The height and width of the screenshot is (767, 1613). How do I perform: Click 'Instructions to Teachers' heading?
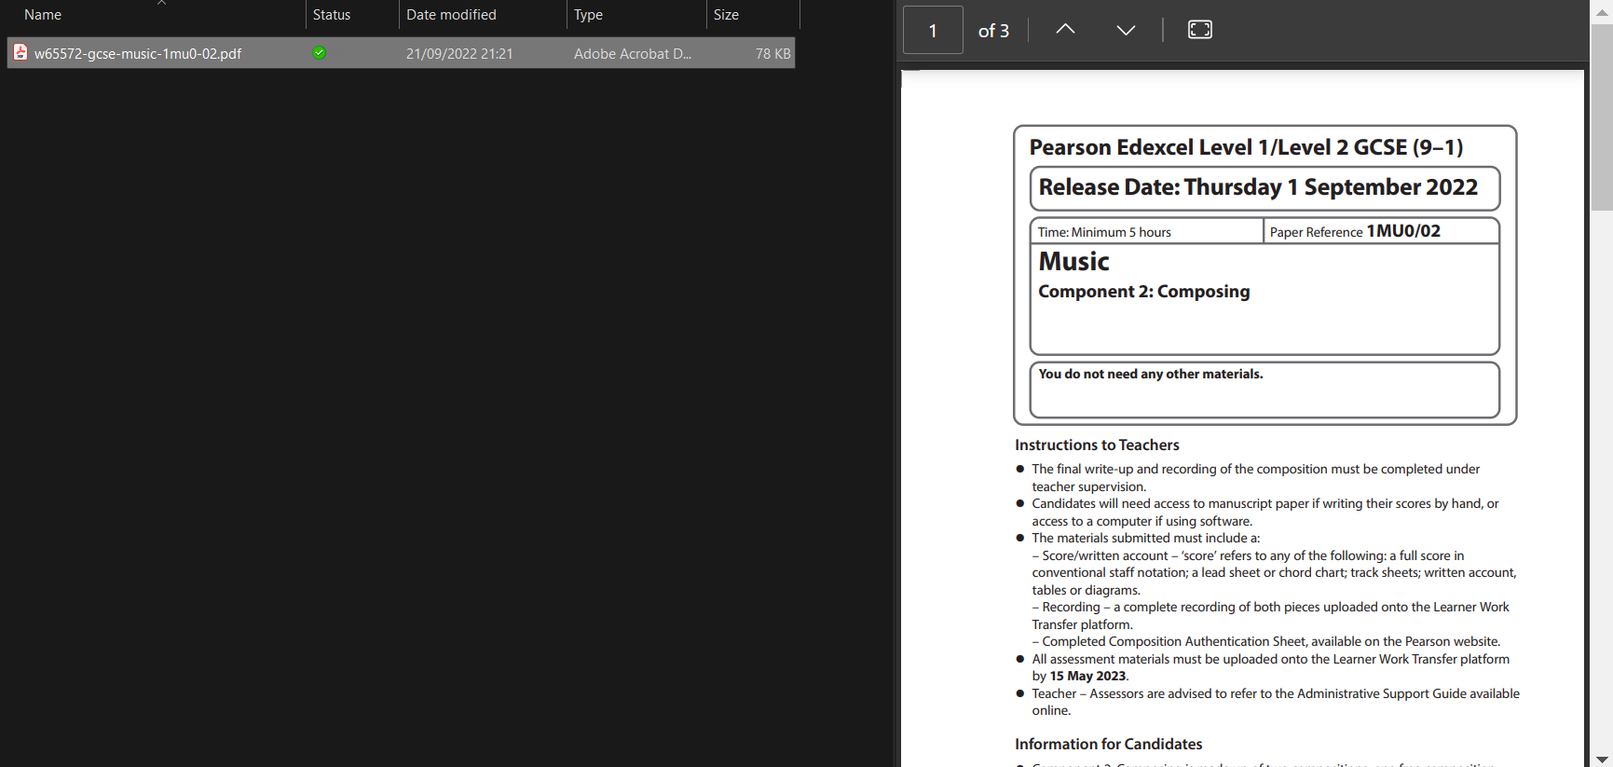click(x=1097, y=445)
